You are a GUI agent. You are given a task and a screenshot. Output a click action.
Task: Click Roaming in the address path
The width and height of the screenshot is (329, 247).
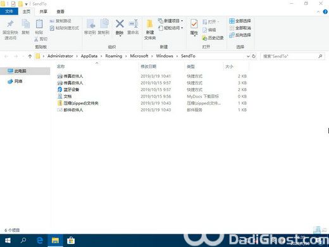click(x=114, y=56)
